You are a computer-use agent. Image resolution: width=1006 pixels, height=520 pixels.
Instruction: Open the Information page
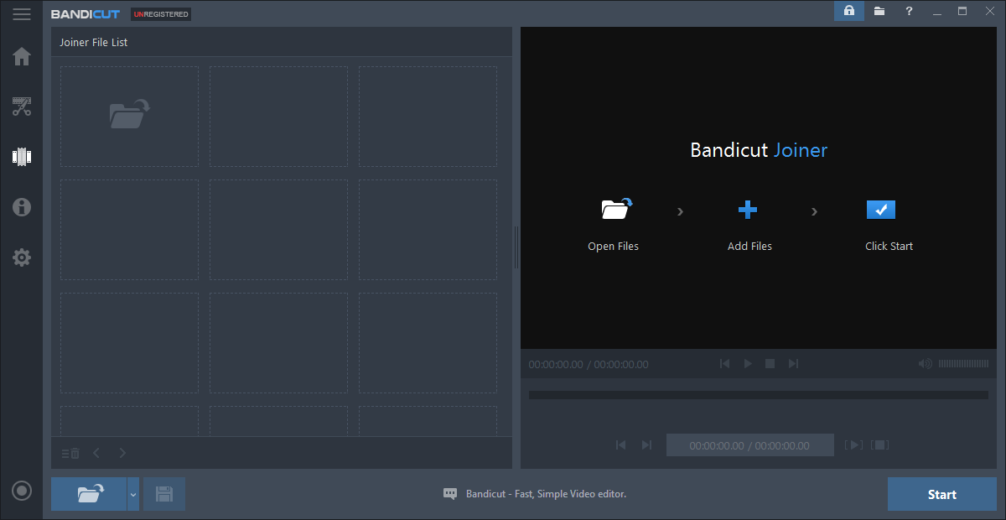(22, 207)
